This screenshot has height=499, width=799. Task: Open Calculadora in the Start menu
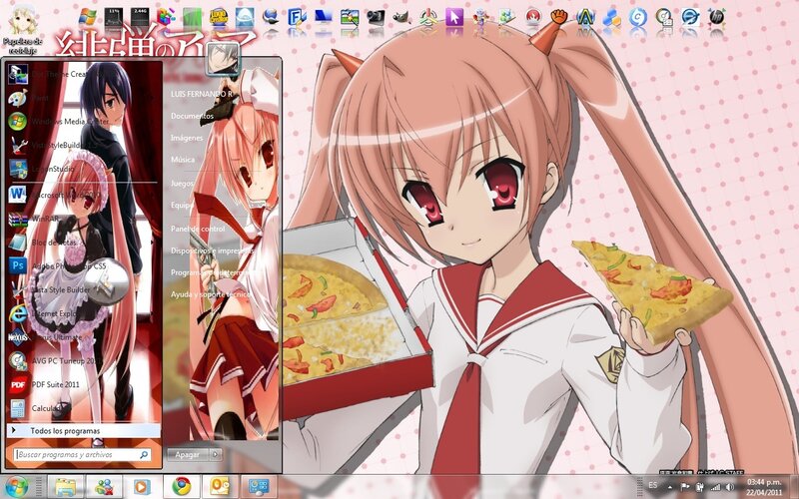[x=83, y=408]
